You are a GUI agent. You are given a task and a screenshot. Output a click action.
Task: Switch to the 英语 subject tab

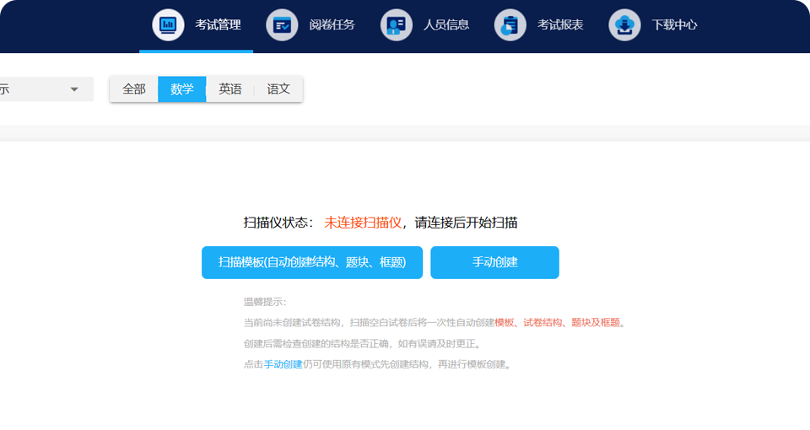click(229, 89)
